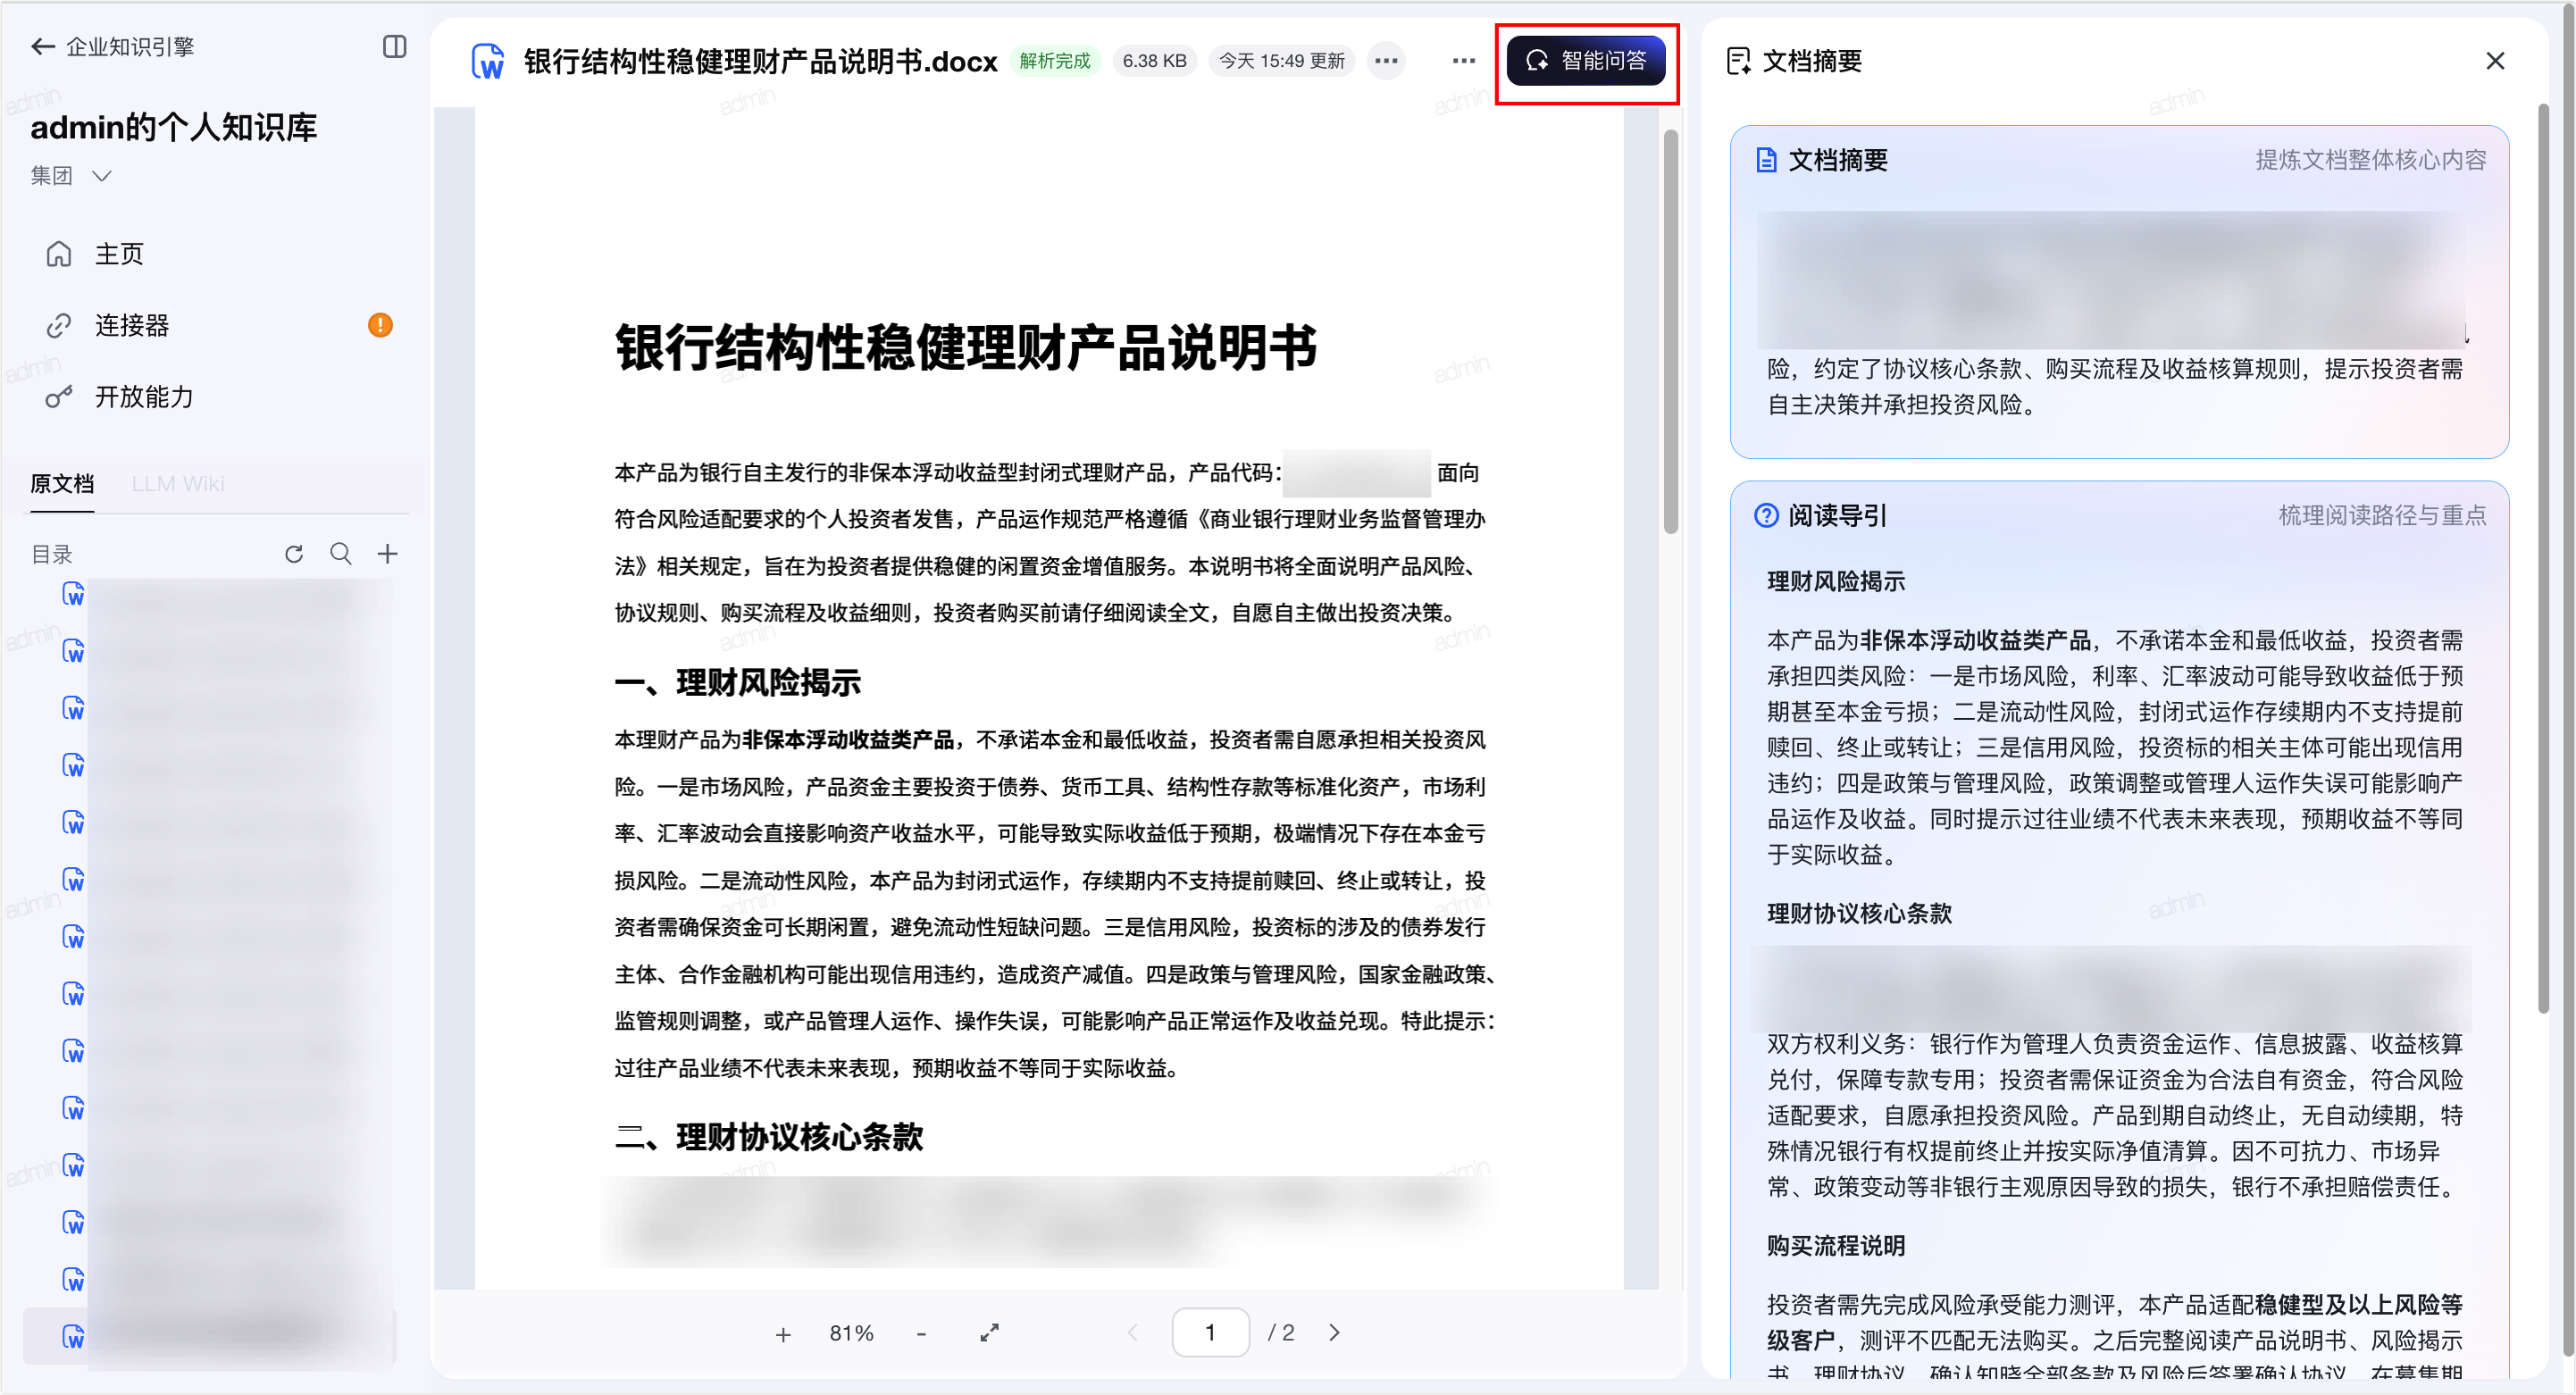Viewport: 2576px width, 1395px height.
Task: Select the last highlighted document in 目录
Action: click(210, 1337)
